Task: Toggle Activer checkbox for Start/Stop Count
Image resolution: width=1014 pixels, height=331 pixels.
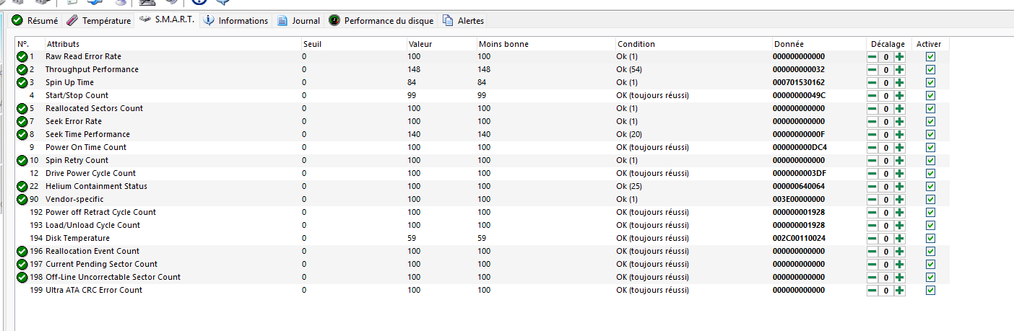Action: click(930, 96)
